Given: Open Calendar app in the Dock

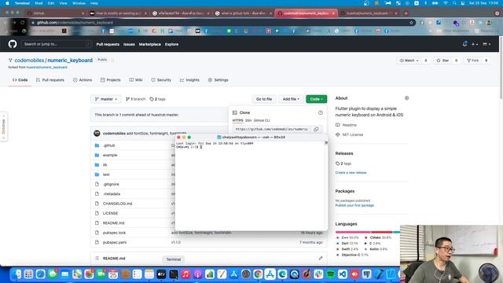Looking at the screenshot, I should pos(113,274).
